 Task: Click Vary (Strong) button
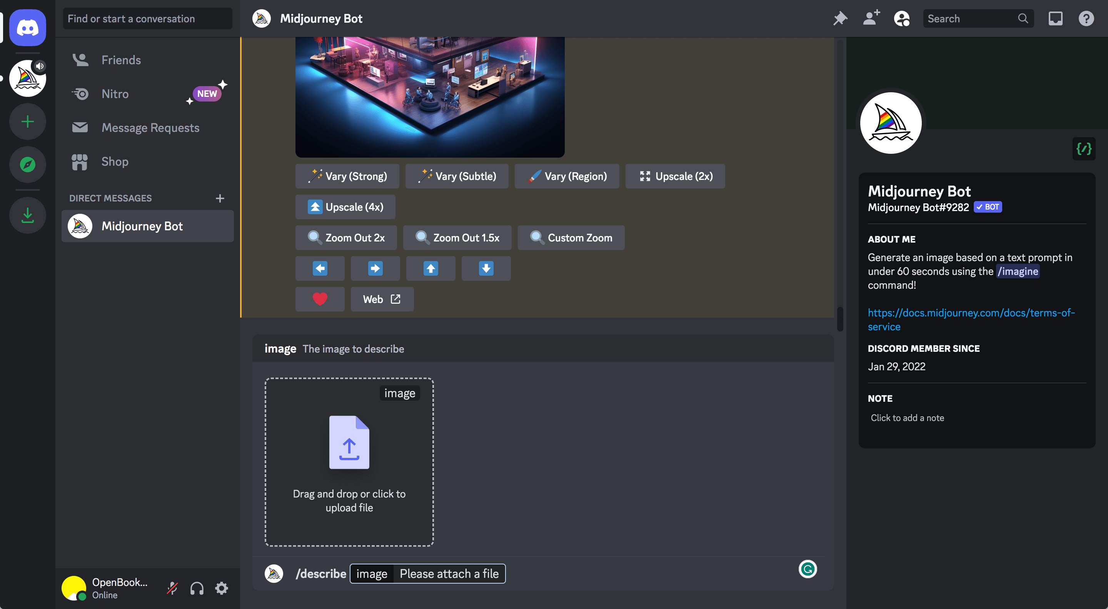(347, 176)
